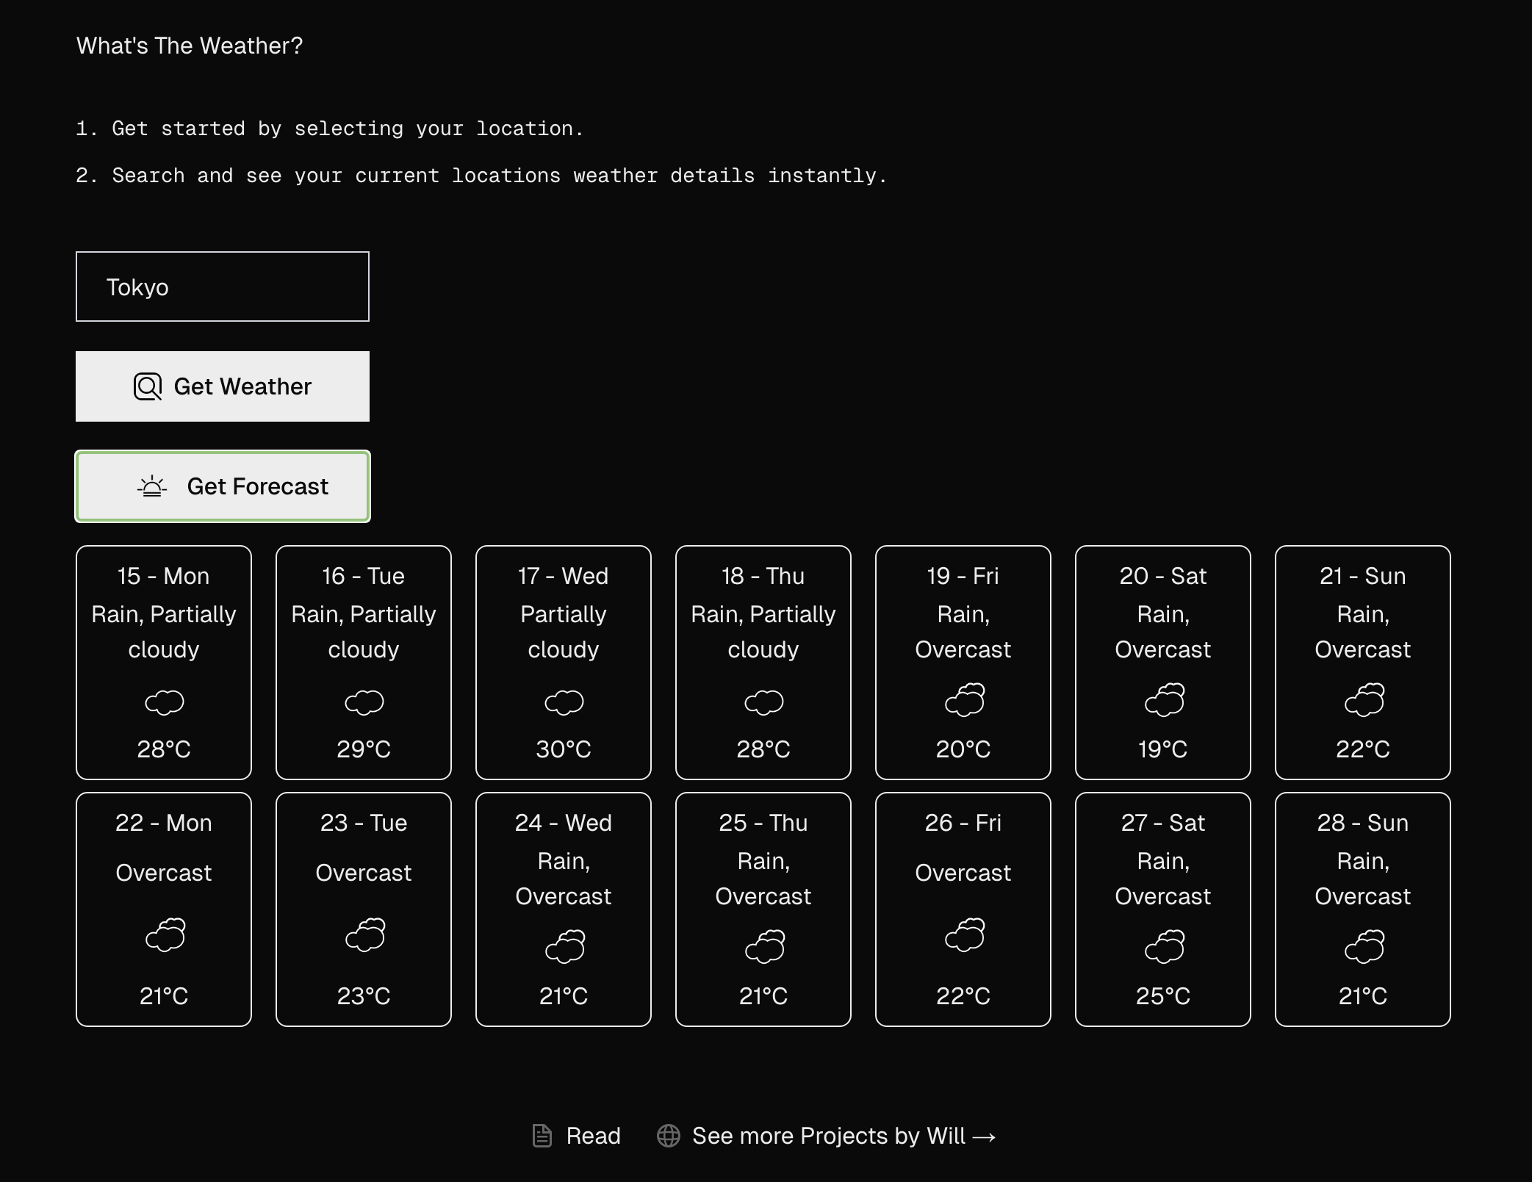Focus the Tokyo location input field
Viewport: 1532px width, 1182px height.
(223, 287)
